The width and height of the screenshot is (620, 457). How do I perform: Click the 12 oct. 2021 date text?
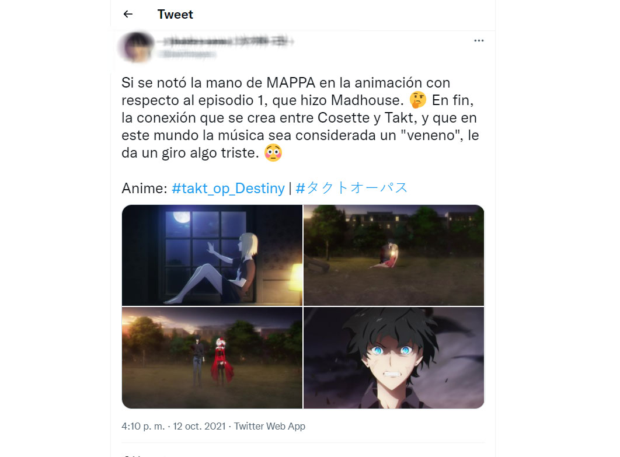click(199, 426)
